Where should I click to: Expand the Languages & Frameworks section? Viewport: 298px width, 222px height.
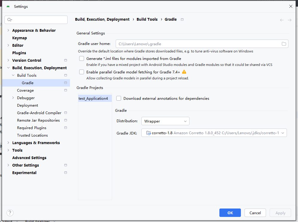[8, 143]
